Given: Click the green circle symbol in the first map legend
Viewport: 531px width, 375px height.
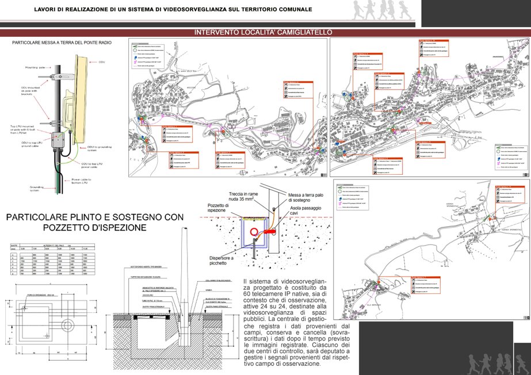Looking at the screenshot, I should (135, 50).
